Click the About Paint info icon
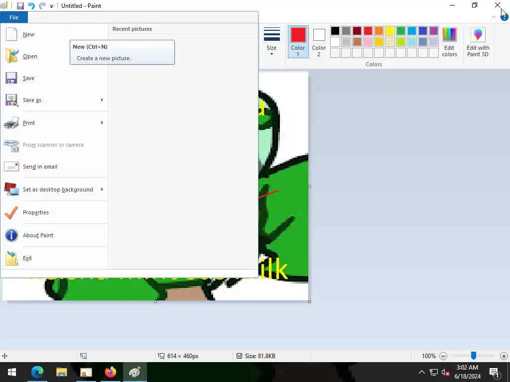The image size is (510, 382). pos(11,235)
